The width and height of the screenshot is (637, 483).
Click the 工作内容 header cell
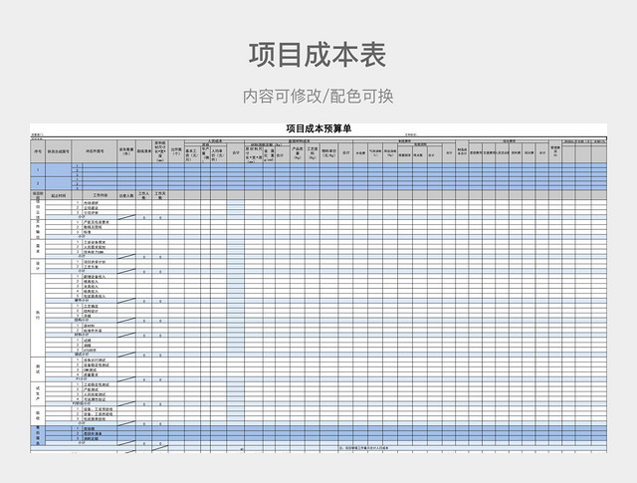pyautogui.click(x=100, y=195)
